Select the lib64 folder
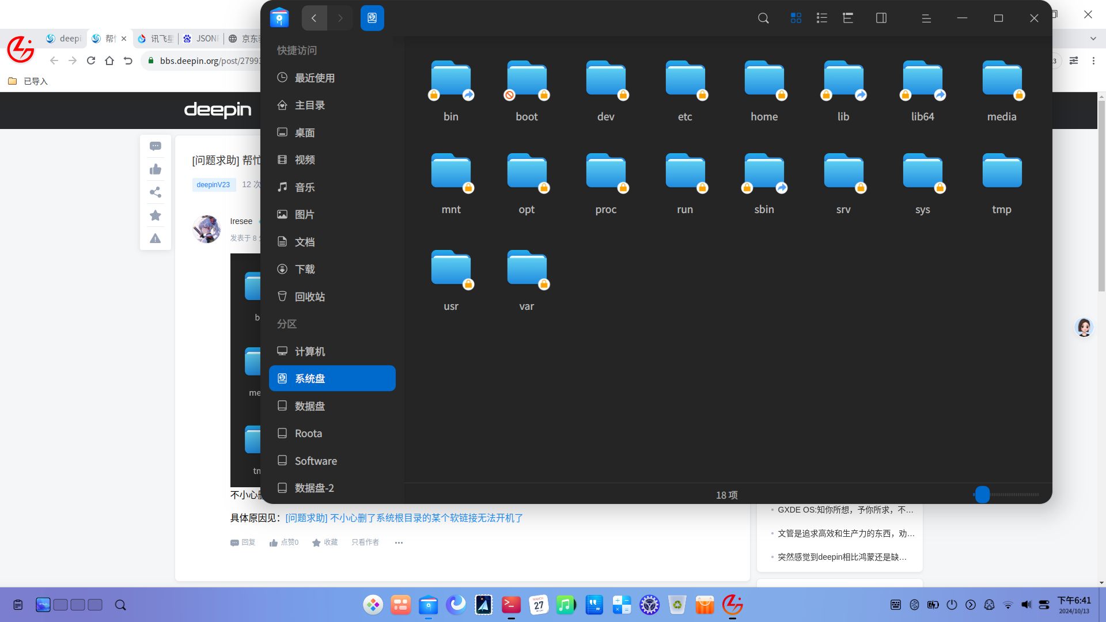The width and height of the screenshot is (1106, 622). pyautogui.click(x=923, y=90)
